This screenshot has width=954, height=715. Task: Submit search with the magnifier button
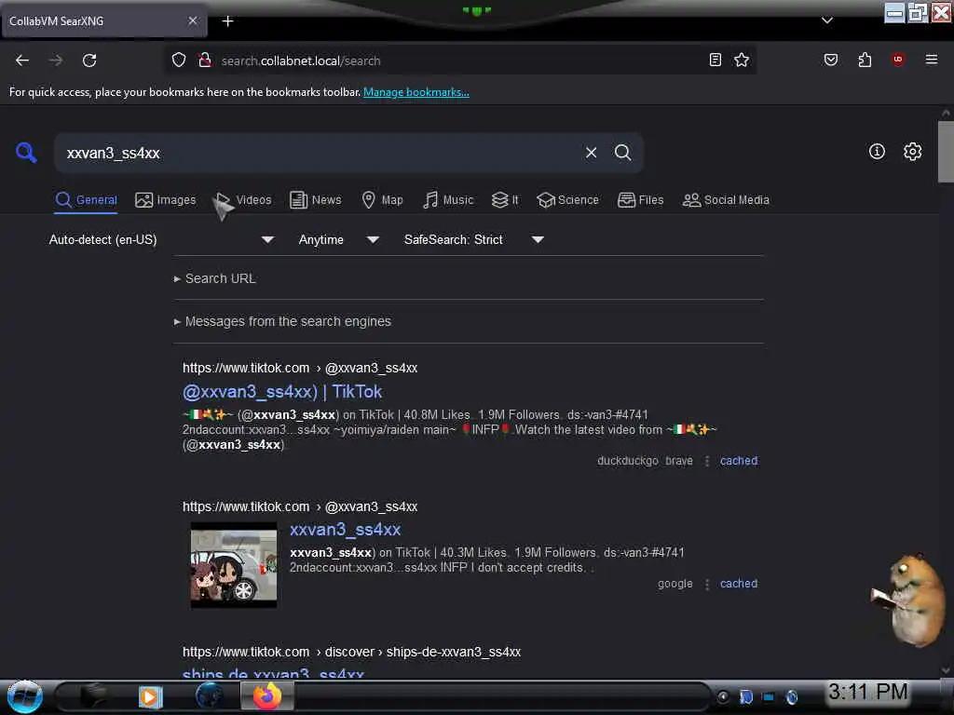point(622,153)
